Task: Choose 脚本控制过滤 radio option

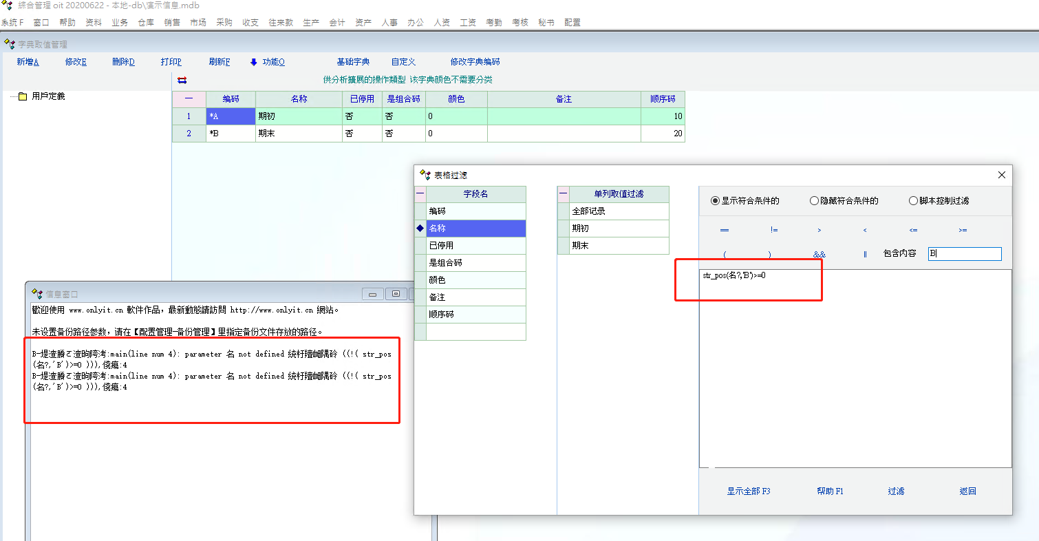Action: tap(914, 201)
